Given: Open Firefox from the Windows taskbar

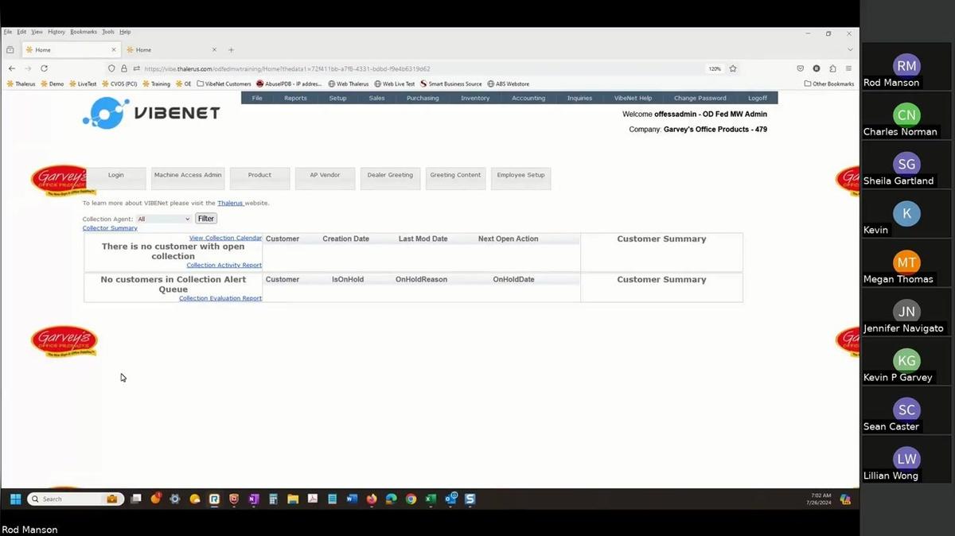Looking at the screenshot, I should click(372, 499).
